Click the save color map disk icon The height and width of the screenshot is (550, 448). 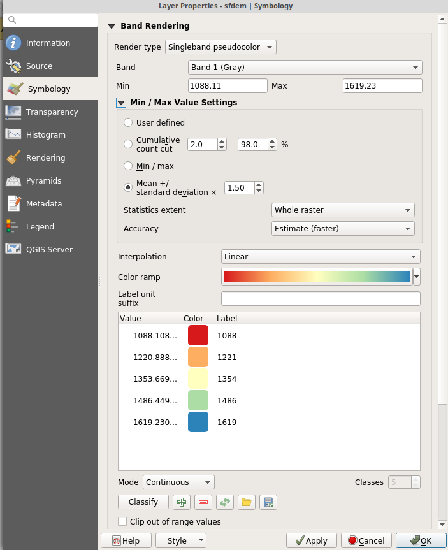point(268,502)
